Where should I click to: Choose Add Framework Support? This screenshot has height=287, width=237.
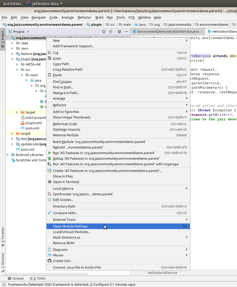118,46
